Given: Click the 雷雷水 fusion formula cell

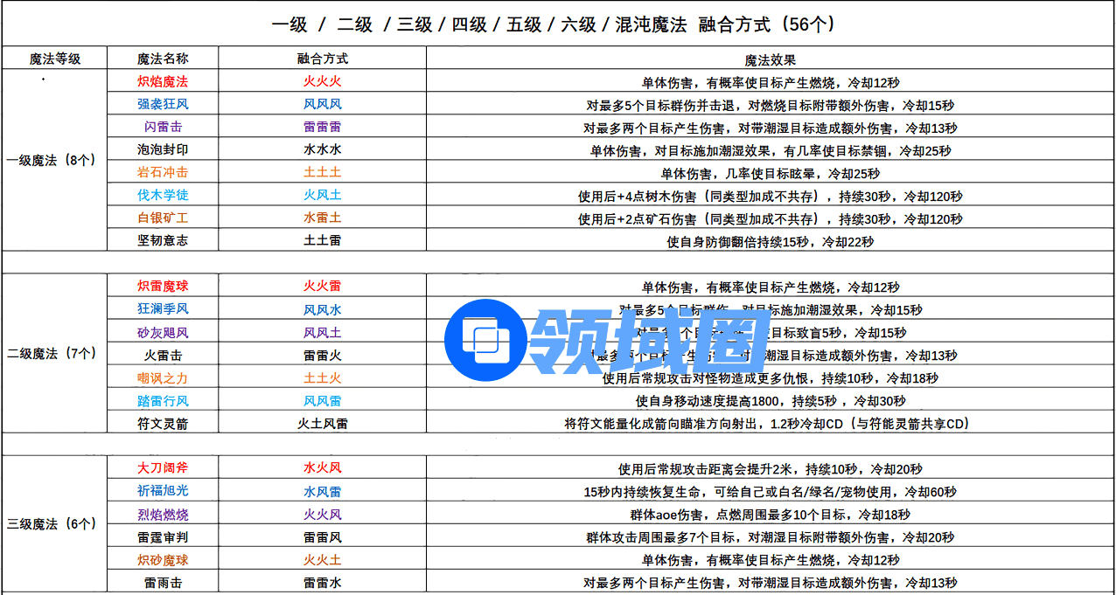Looking at the screenshot, I should click(322, 582).
